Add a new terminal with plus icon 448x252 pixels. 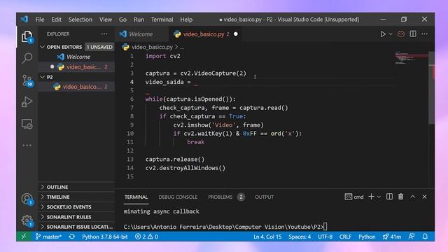[371, 197]
